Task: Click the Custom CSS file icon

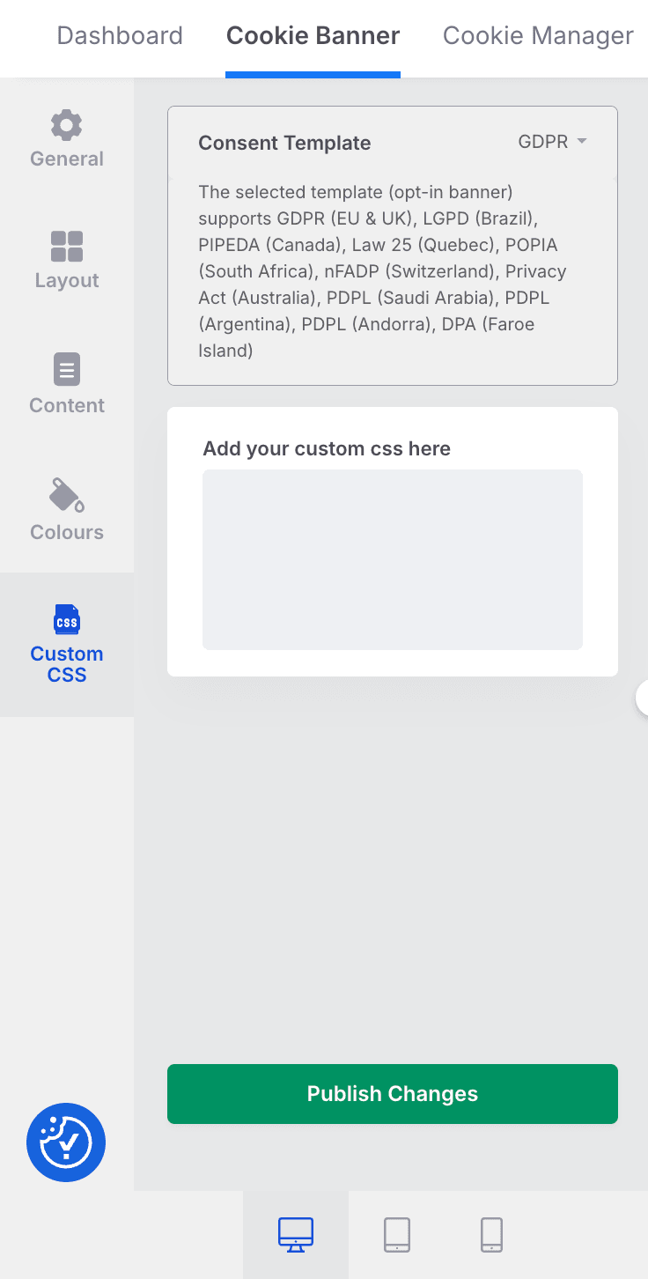Action: coord(67,619)
